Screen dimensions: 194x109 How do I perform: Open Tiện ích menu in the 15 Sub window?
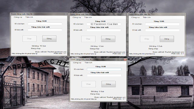pos(29,17)
